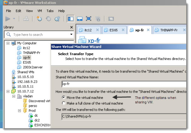Close the Library panel
The image size is (191, 133).
pos(71,27)
